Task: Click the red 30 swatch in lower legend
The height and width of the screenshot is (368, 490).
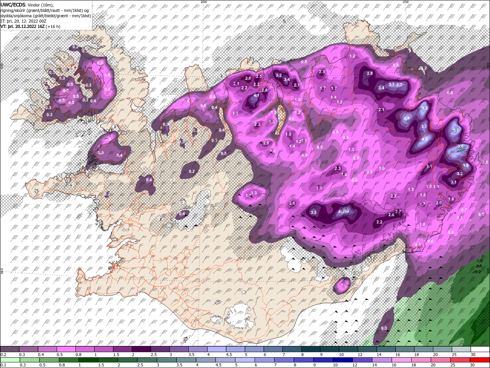Action: coord(480,360)
